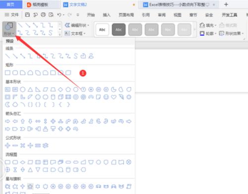Image resolution: width=248 pixels, height=194 pixels.
Task: Apply the dark gray Abc shape style
Action: click(x=119, y=30)
